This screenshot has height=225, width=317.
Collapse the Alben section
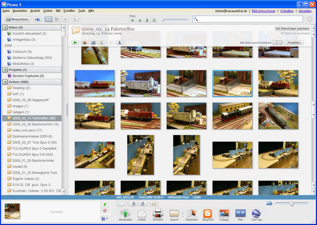tap(5, 28)
